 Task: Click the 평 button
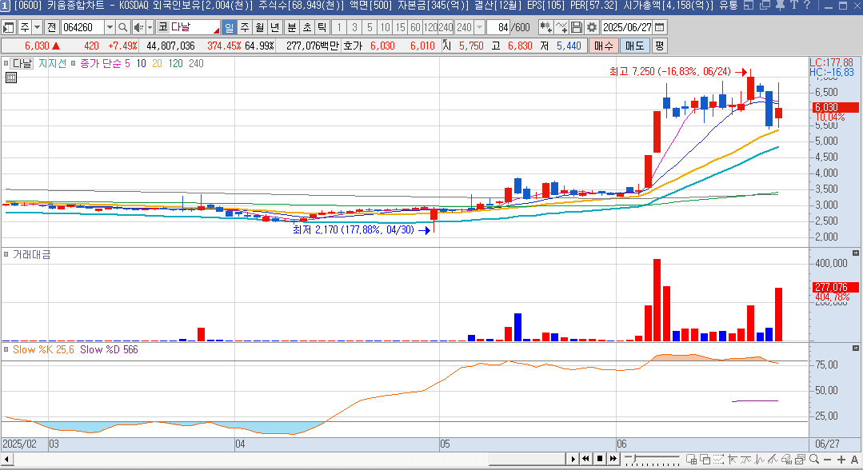click(x=659, y=46)
